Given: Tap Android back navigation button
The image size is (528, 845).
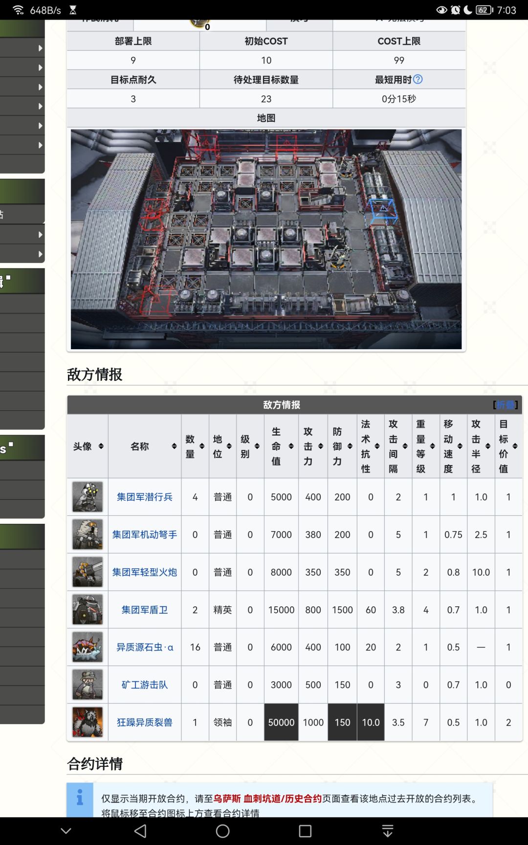Looking at the screenshot, I should point(140,831).
